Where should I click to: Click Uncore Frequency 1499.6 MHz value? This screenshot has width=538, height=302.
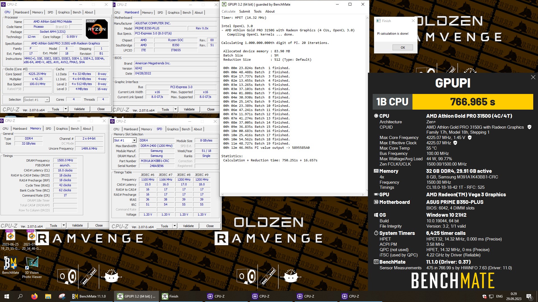[x=89, y=149]
